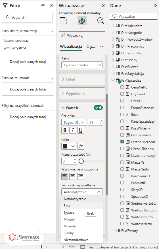
Task: Collapse the FaktSprzedaz table
Action: (113, 80)
